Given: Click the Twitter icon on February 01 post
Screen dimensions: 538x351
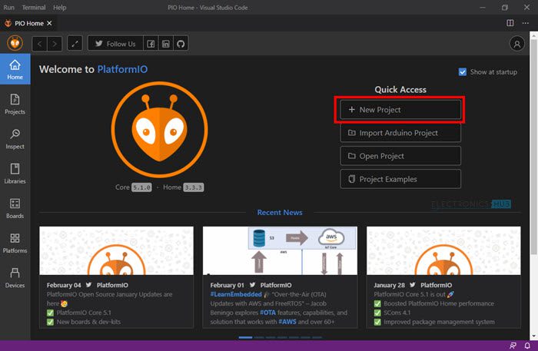Looking at the screenshot, I should [x=253, y=285].
